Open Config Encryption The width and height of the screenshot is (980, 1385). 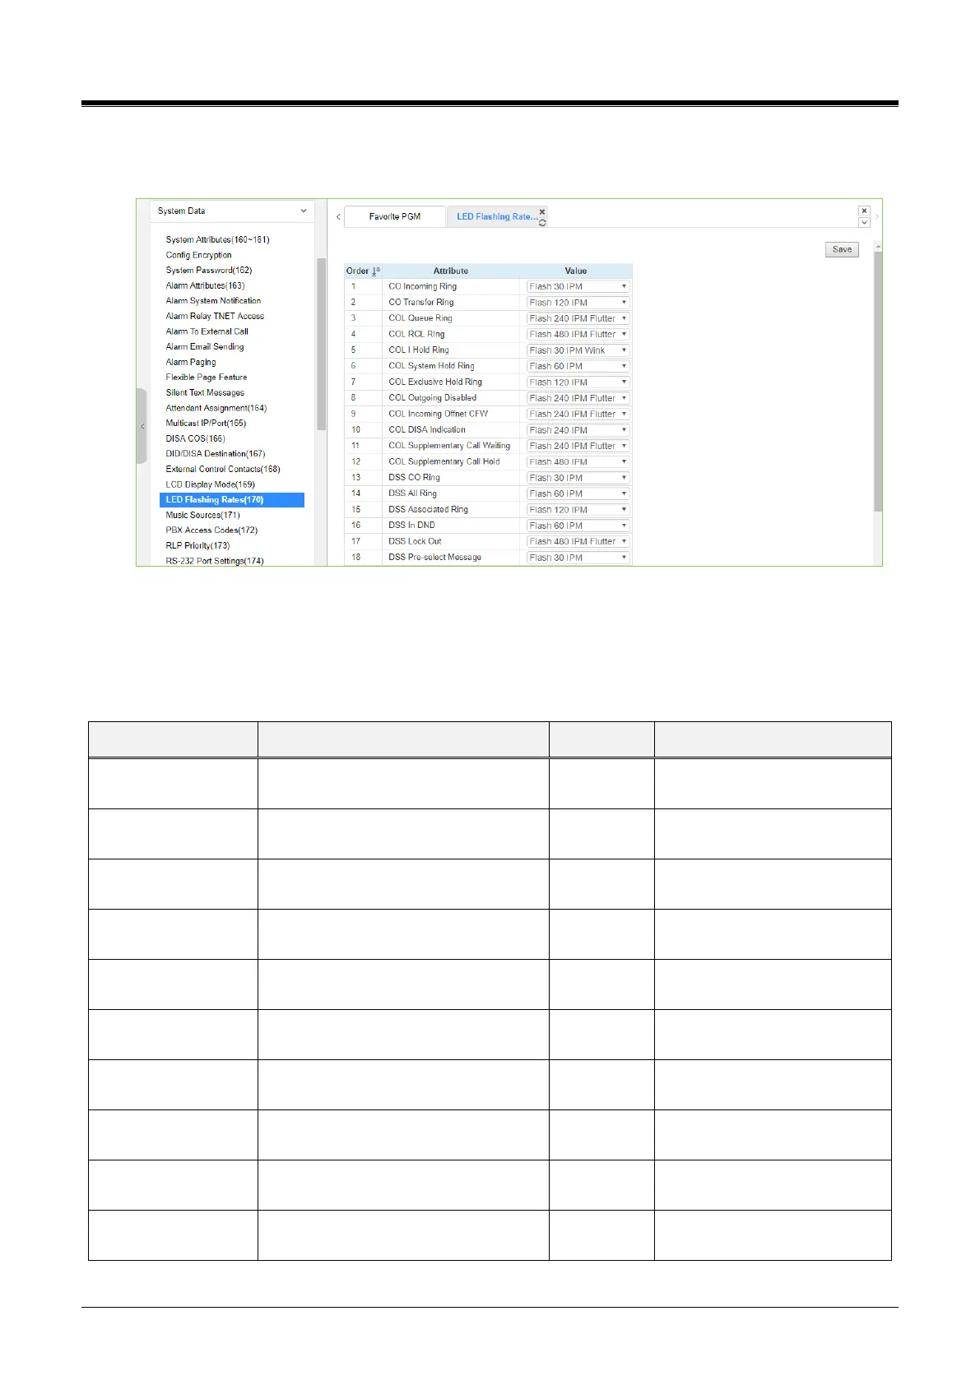coord(198,255)
